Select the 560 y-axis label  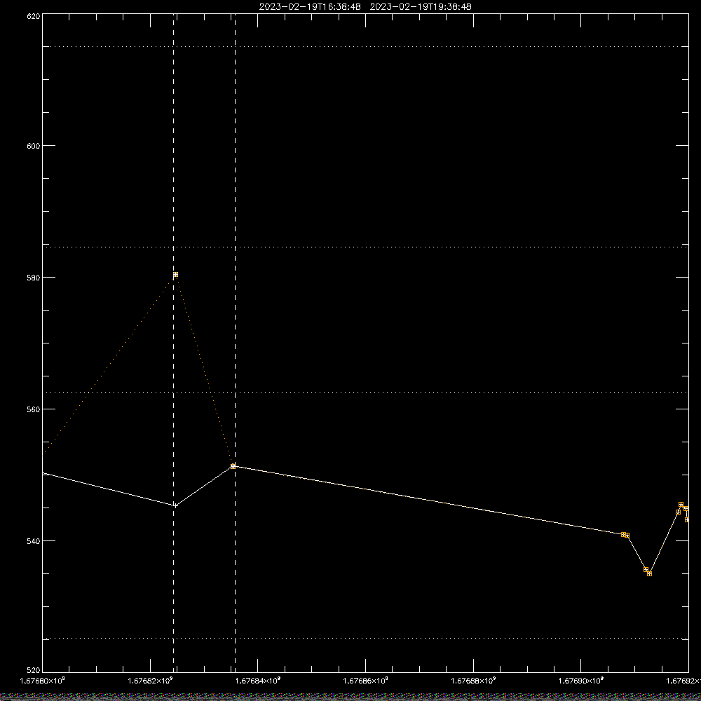point(33,409)
